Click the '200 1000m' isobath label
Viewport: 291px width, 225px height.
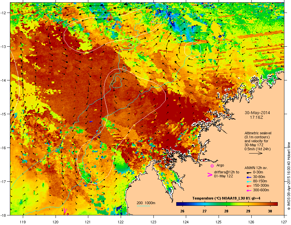coord(146,203)
